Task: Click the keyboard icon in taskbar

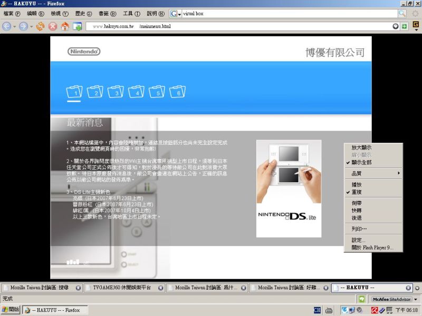Action: (x=329, y=310)
